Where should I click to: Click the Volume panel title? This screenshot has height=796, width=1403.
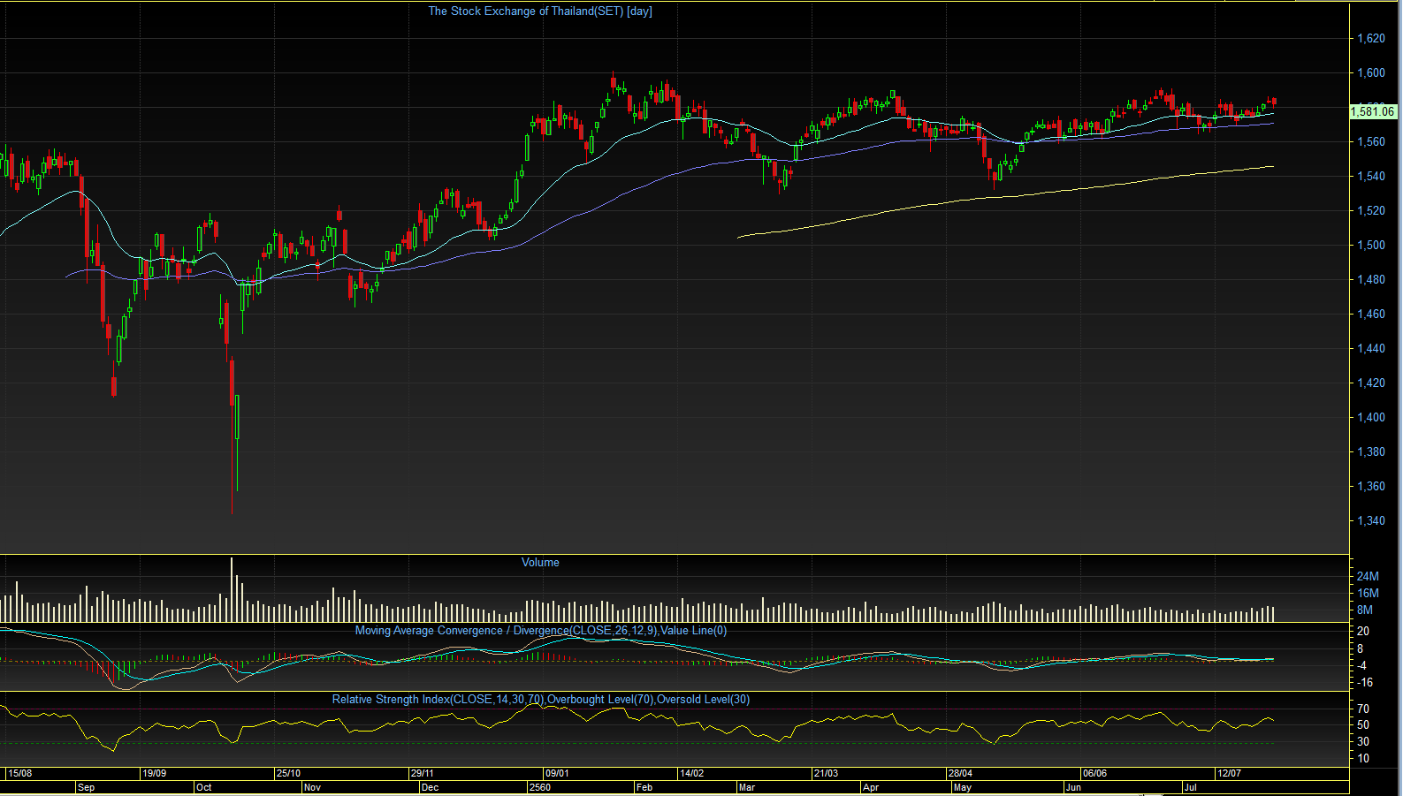point(540,563)
